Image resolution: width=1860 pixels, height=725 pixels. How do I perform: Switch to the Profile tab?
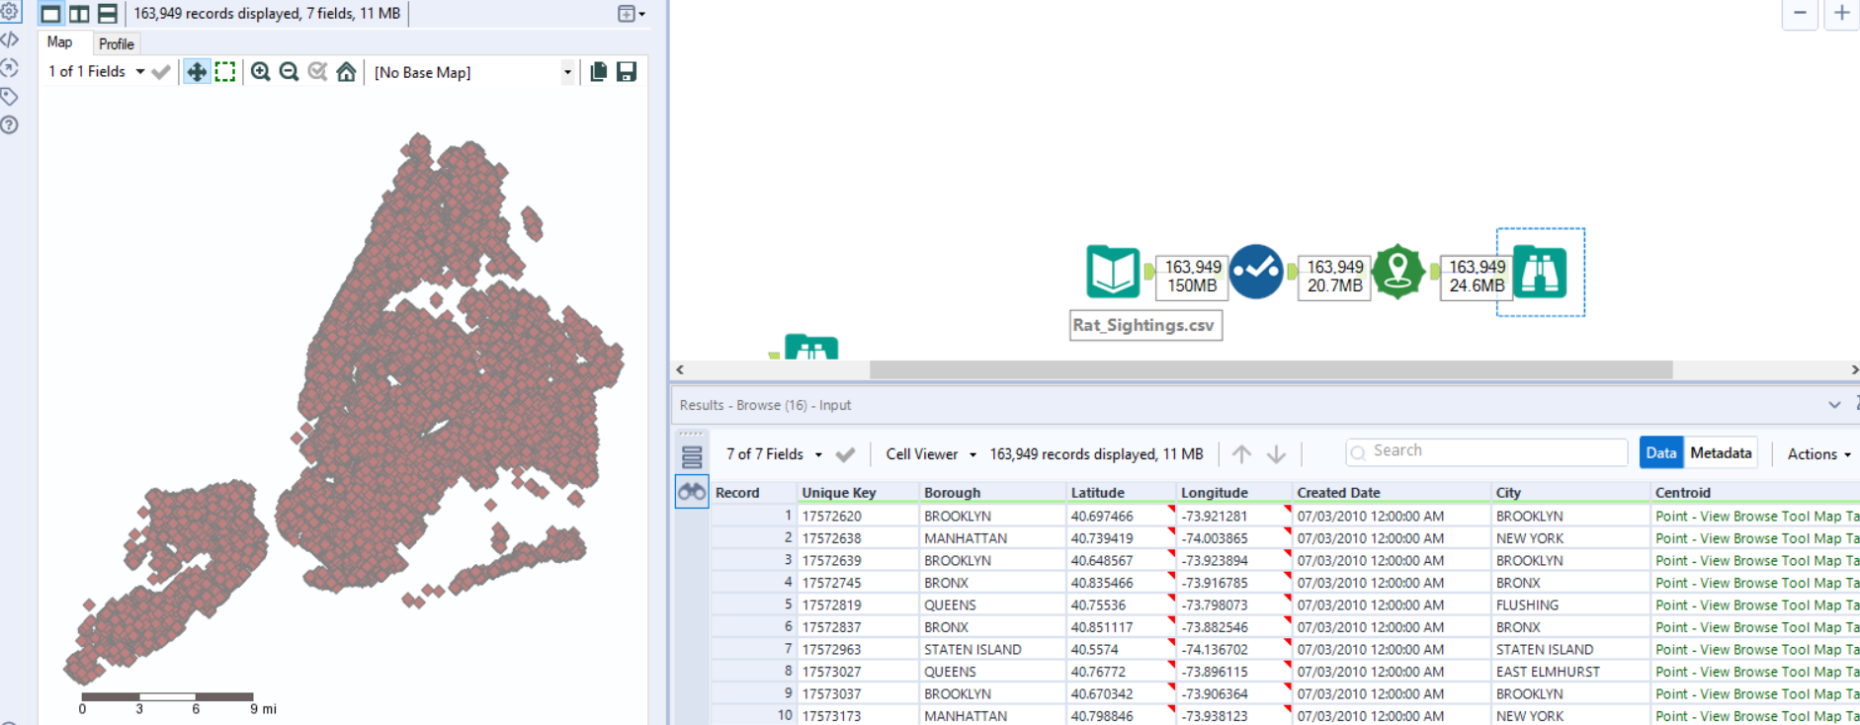tap(116, 43)
